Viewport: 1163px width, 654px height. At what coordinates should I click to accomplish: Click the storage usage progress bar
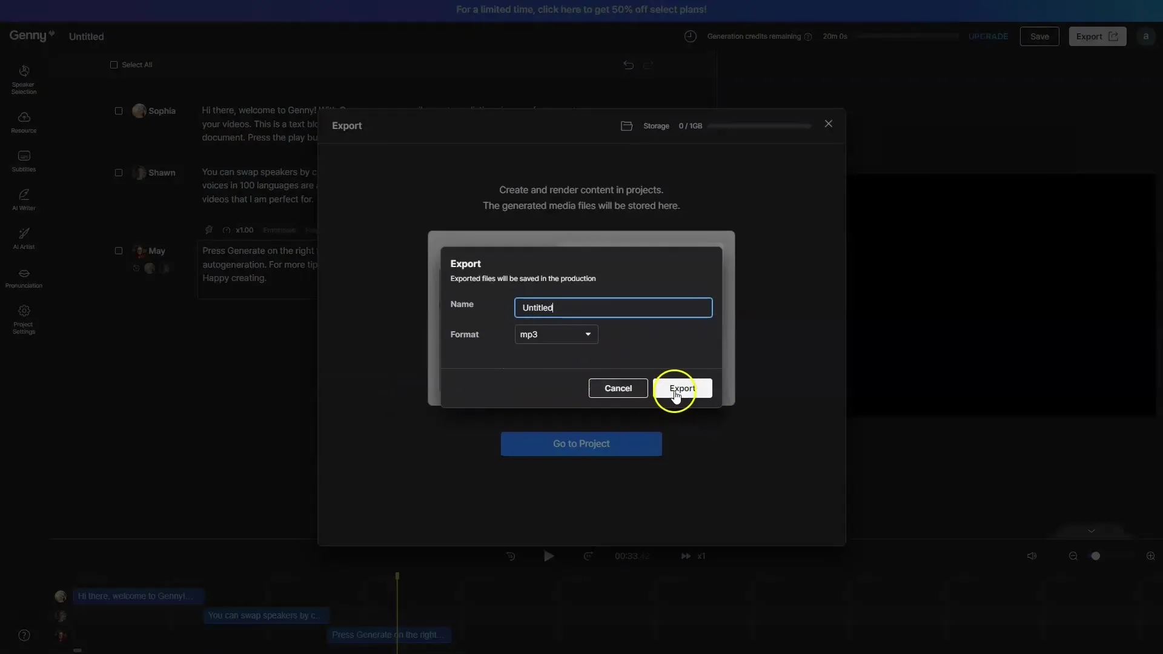pos(759,126)
